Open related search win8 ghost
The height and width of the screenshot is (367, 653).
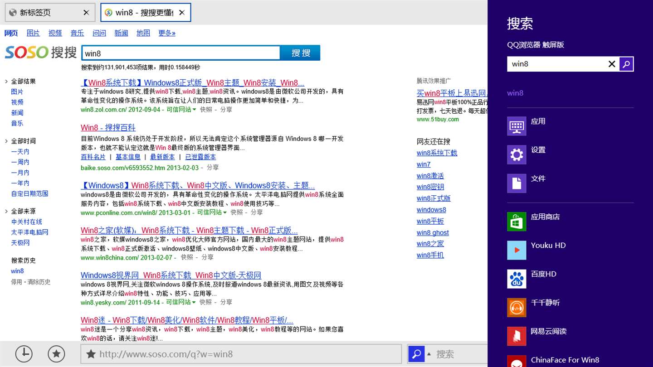tap(433, 233)
